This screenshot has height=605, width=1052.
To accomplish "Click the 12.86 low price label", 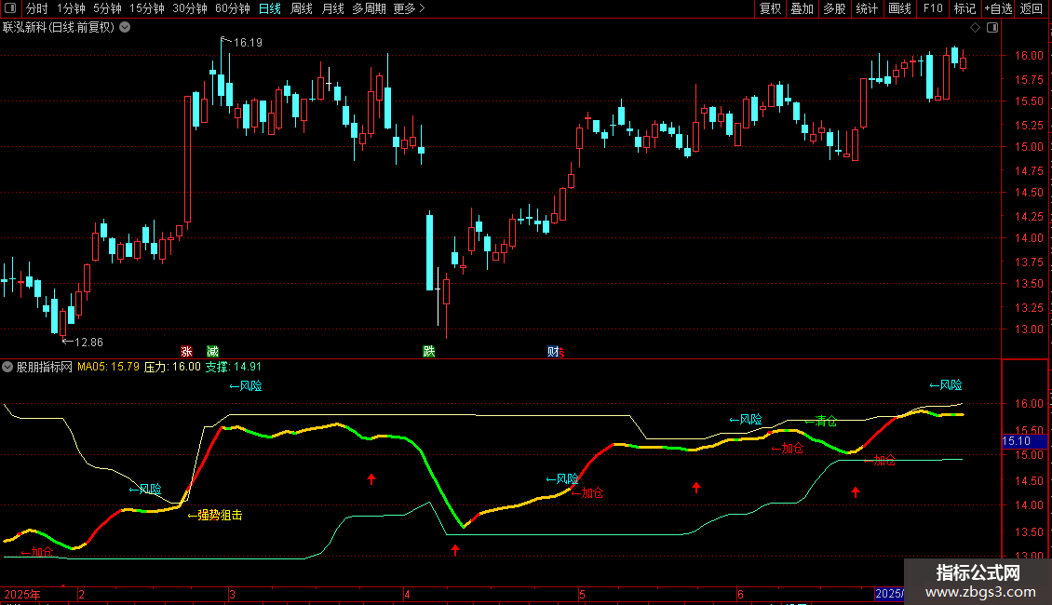I will pyautogui.click(x=88, y=343).
